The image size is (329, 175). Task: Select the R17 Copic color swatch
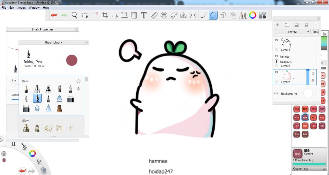[314, 118]
